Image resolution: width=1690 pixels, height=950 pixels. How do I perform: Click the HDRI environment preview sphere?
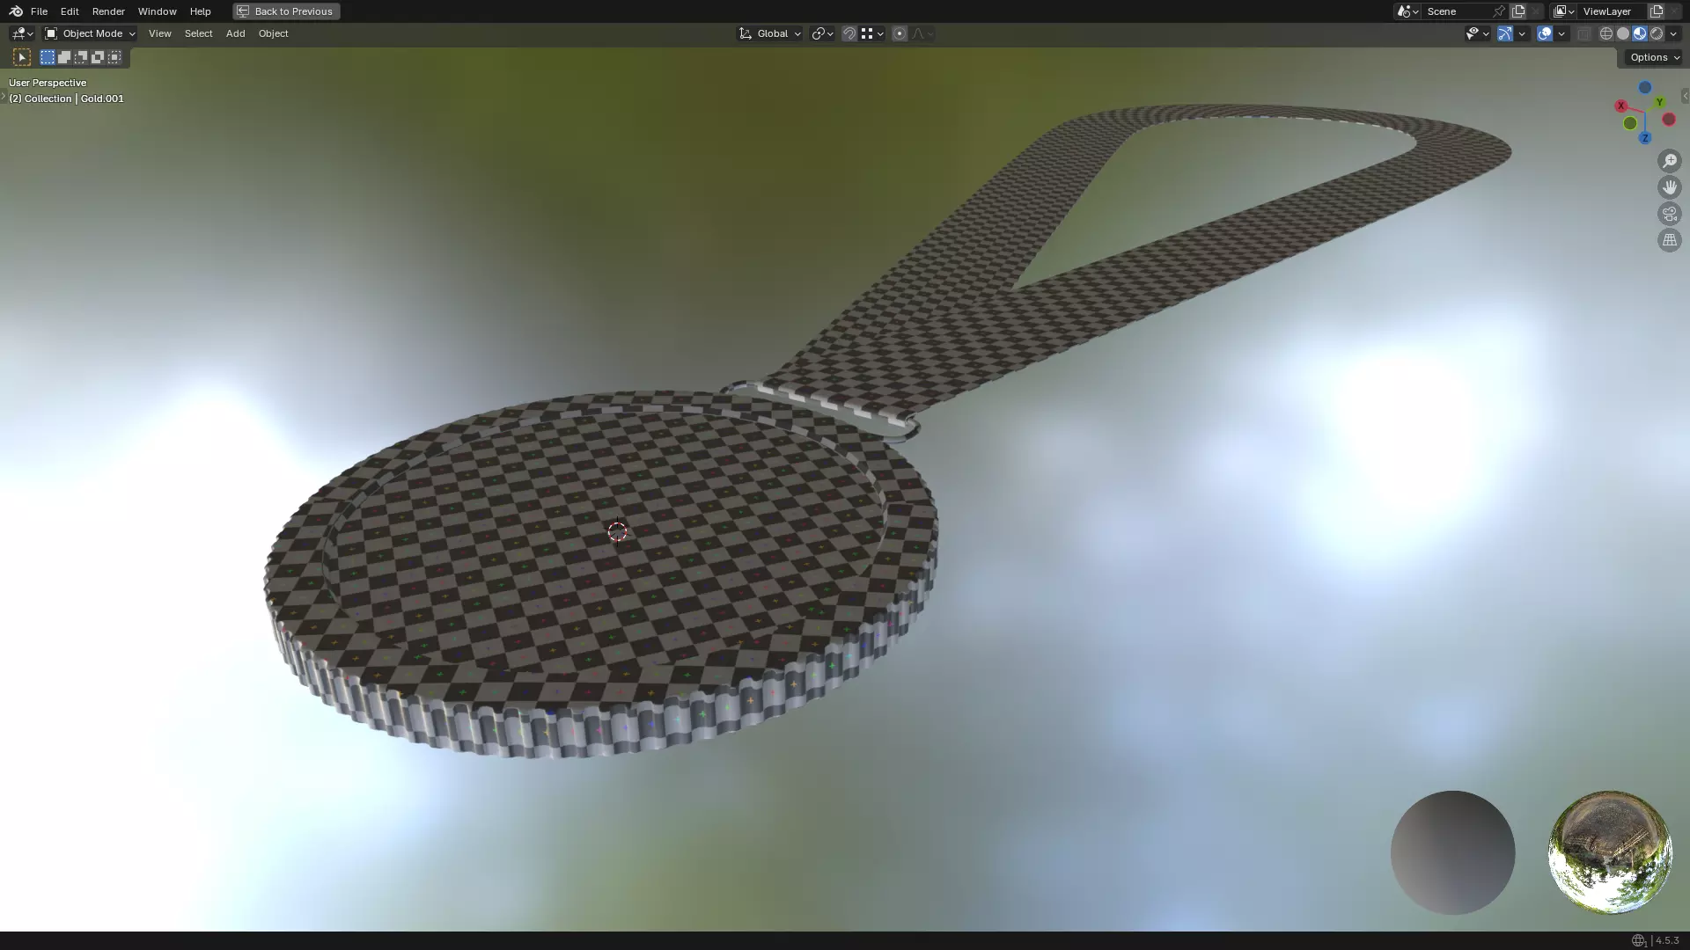point(1609,851)
